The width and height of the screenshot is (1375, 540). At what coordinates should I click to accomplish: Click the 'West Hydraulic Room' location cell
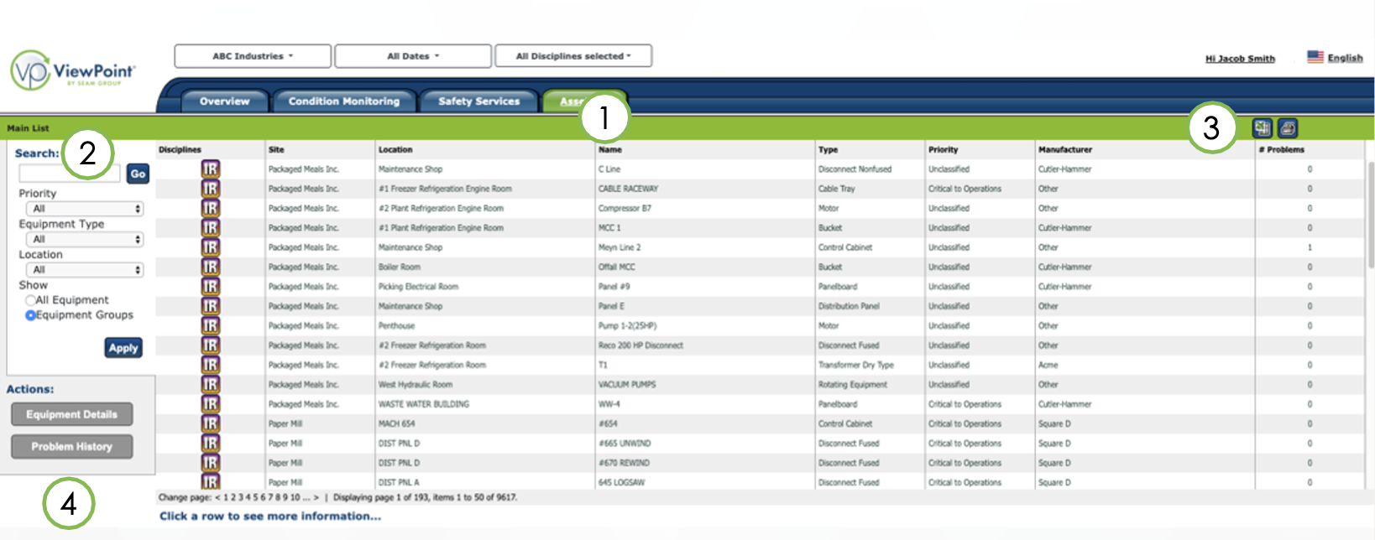click(416, 384)
